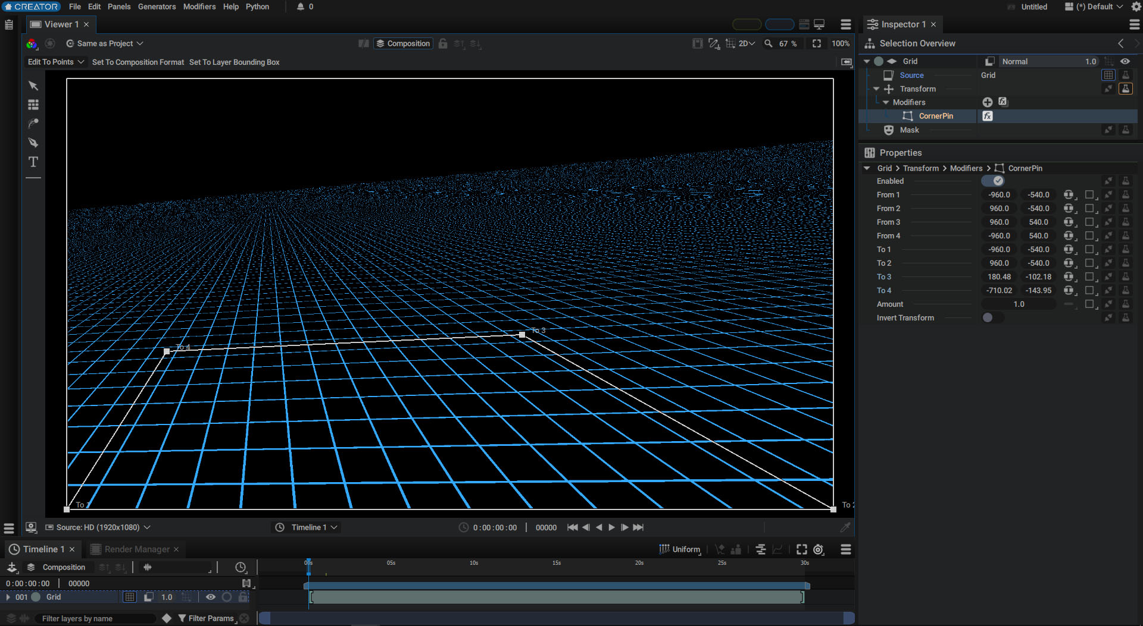Select the bezier pen tool

tap(33, 124)
